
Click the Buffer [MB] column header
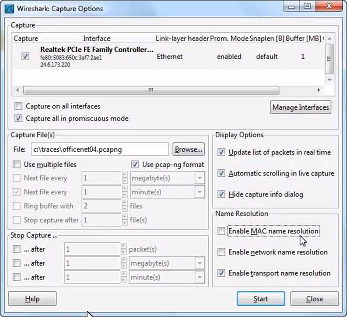pos(303,39)
